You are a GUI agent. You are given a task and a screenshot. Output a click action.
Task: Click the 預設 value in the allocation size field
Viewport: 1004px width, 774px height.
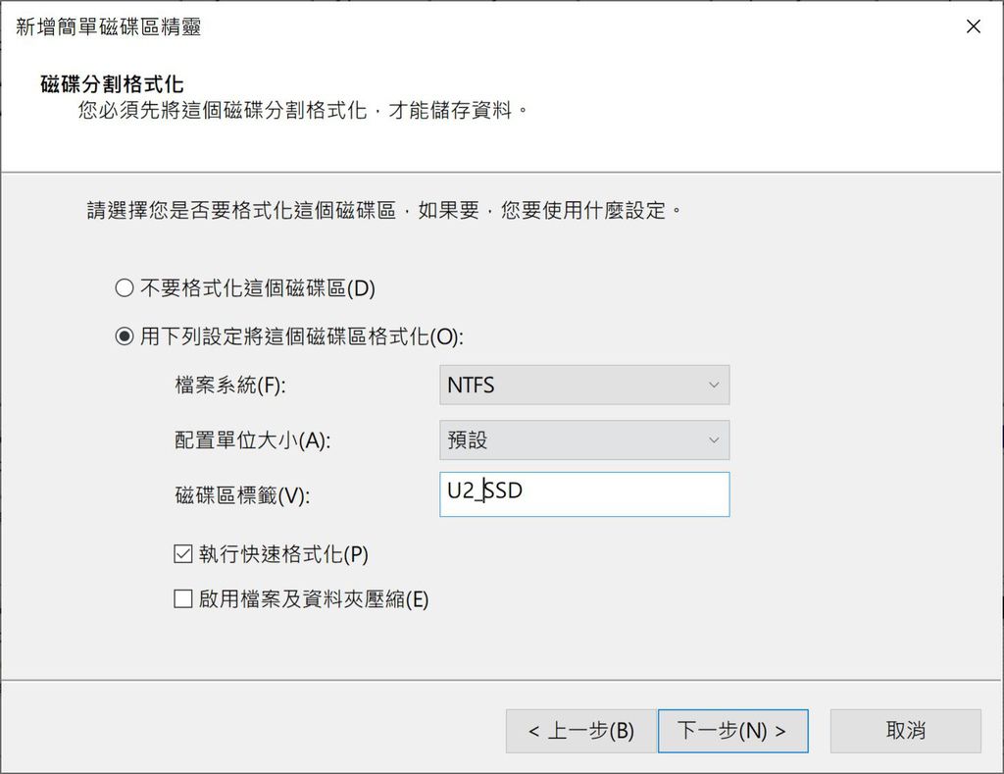click(x=471, y=439)
